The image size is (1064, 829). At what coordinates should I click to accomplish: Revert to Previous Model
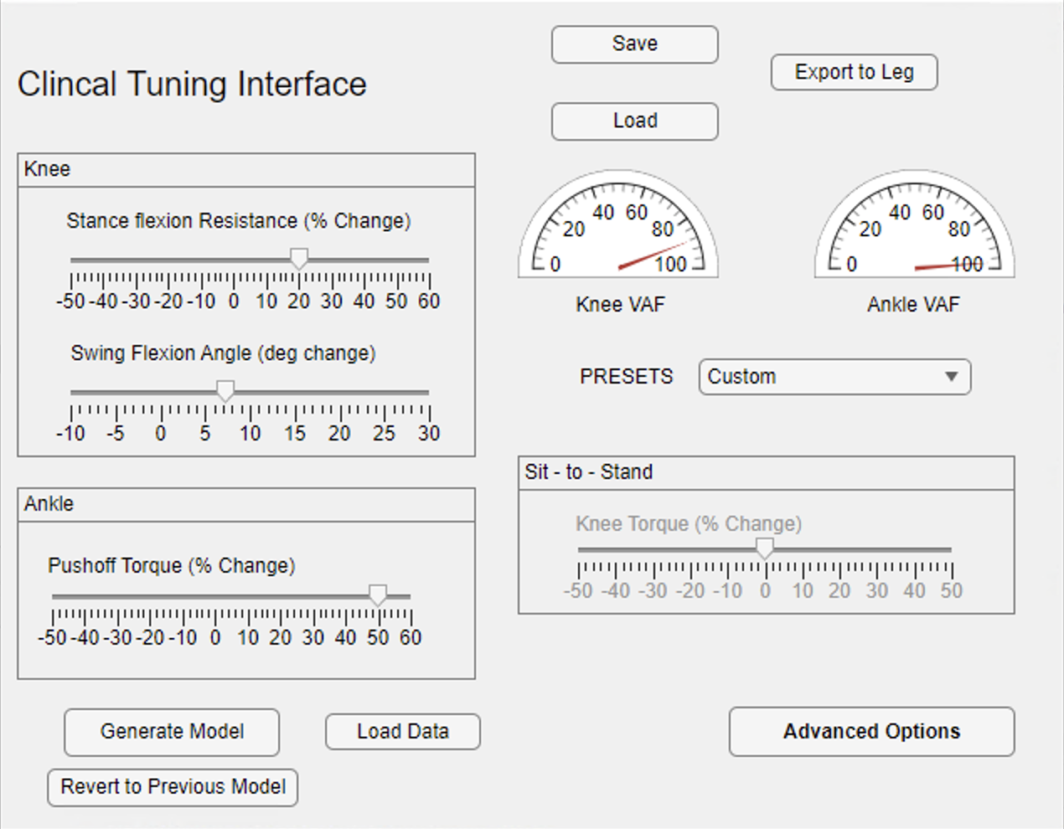coord(173,787)
